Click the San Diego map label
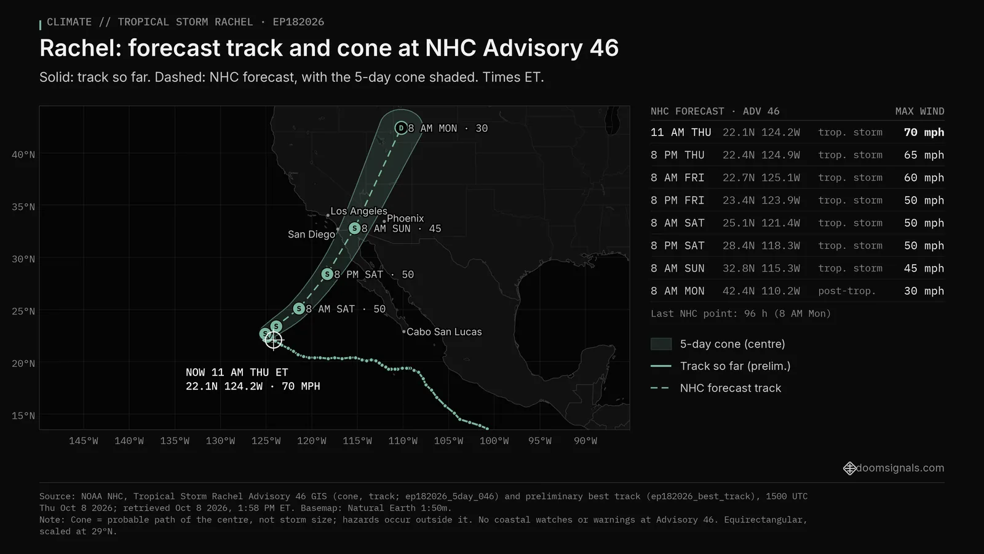The width and height of the screenshot is (984, 554). (311, 235)
